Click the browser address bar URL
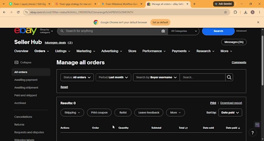Screen dimensions: 264x141 (x=82, y=12)
